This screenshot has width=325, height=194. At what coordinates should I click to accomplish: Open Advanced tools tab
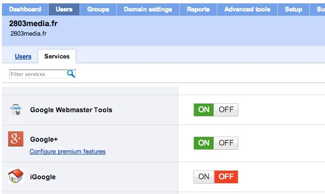tap(247, 10)
